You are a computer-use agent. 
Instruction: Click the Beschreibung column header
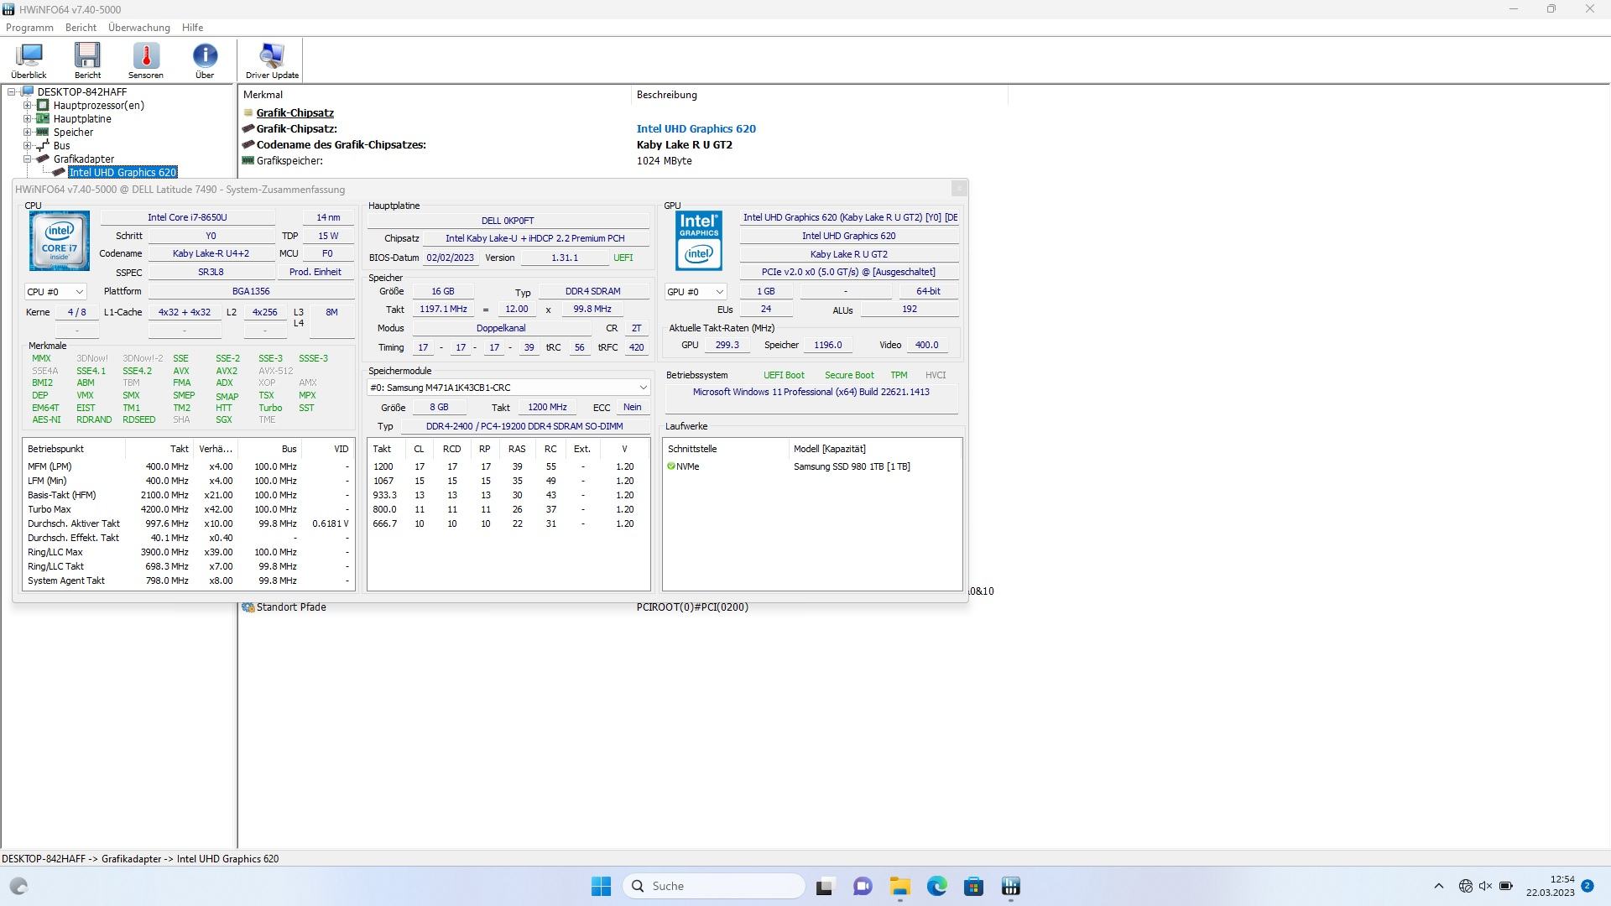click(819, 95)
